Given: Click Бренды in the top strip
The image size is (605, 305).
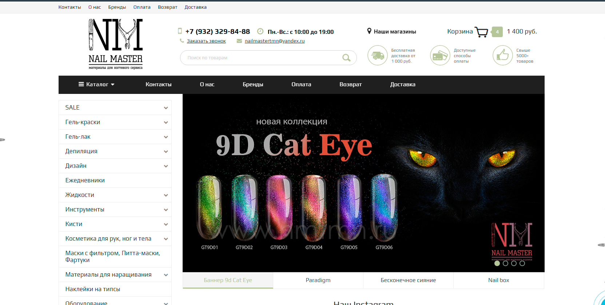Looking at the screenshot, I should click(117, 7).
